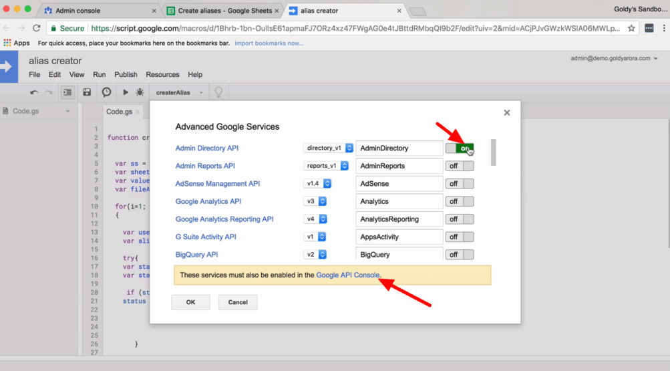This screenshot has width=670, height=371.
Task: Click the secure lock icon in address bar
Action: (53, 28)
